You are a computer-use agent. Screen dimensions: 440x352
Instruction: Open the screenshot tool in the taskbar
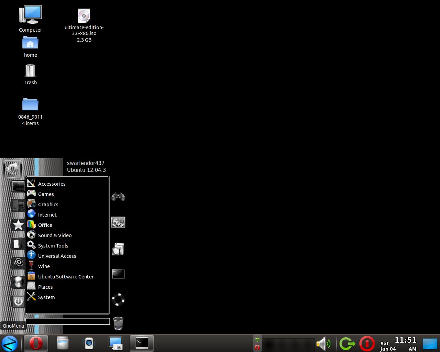coord(115,343)
